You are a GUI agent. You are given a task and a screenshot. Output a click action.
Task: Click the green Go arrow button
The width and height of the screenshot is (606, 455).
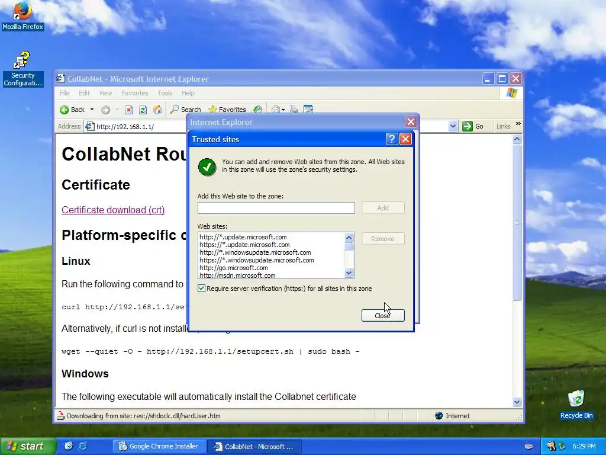[x=468, y=126]
